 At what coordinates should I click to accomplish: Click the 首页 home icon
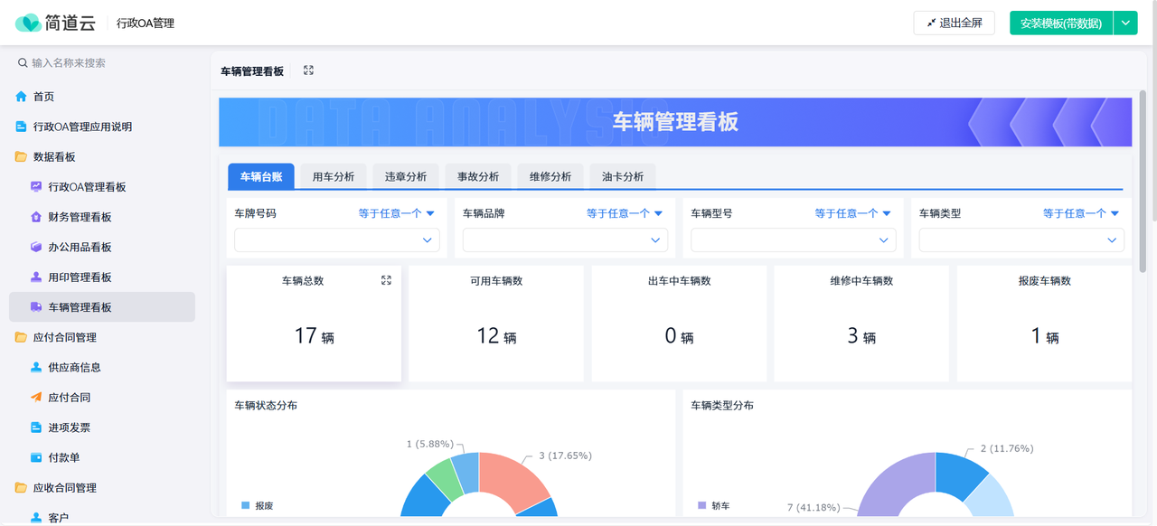(21, 97)
